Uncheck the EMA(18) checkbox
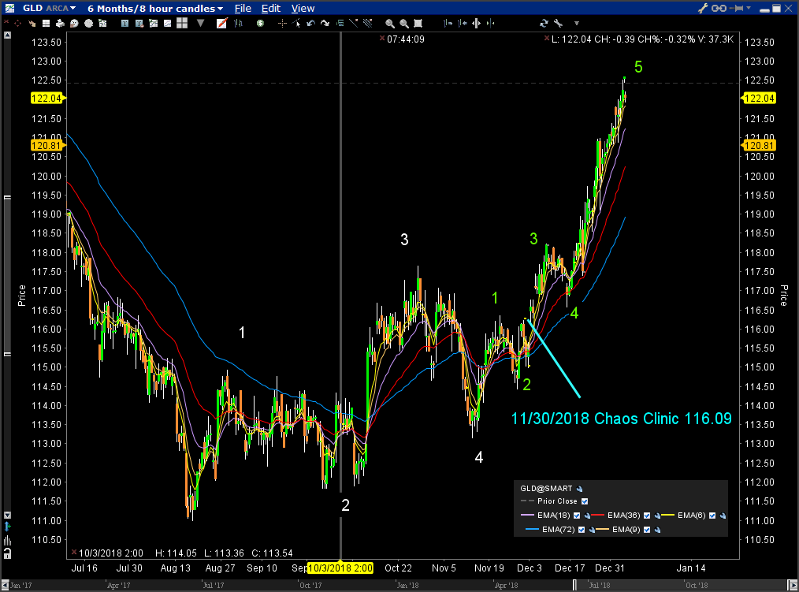 [x=577, y=516]
